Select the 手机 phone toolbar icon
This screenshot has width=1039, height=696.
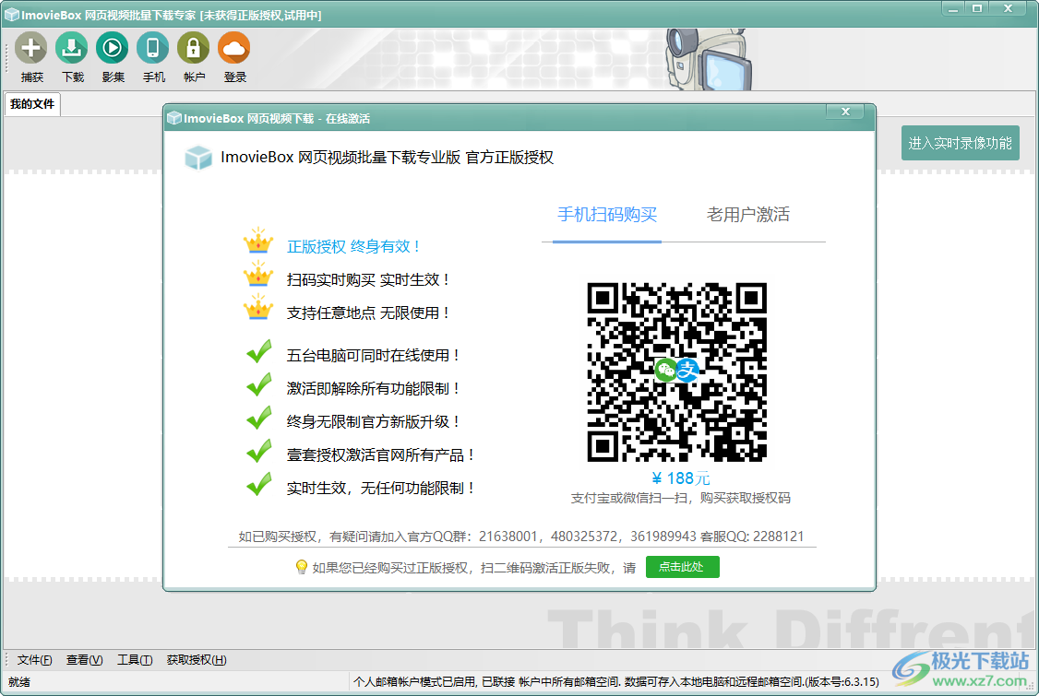152,48
